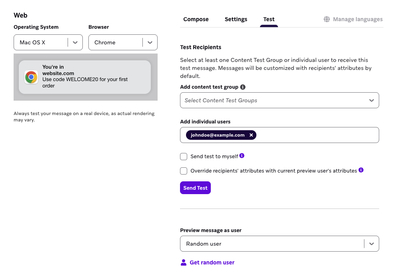Click info icon beside Send test to myself
396x276 pixels.
click(x=242, y=156)
